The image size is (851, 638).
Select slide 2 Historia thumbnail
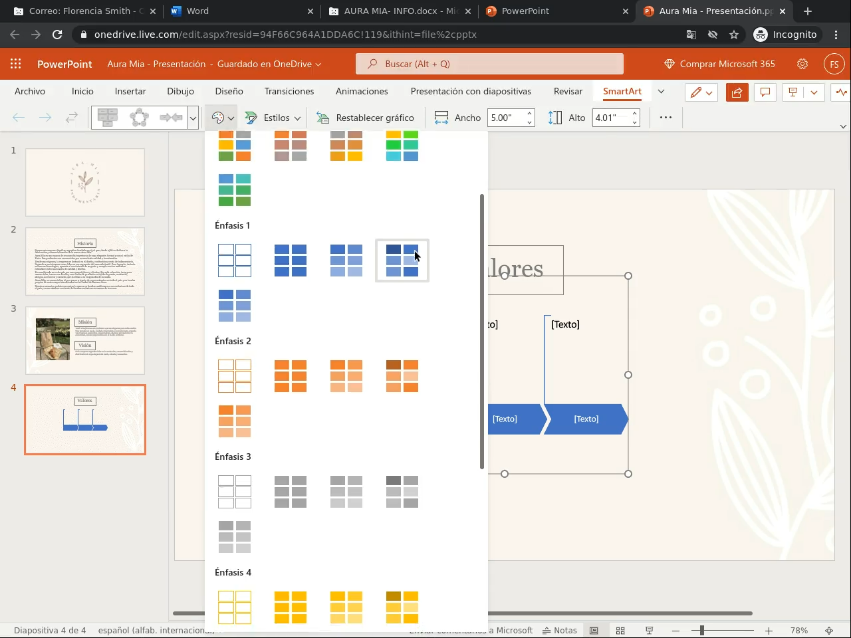tap(85, 261)
